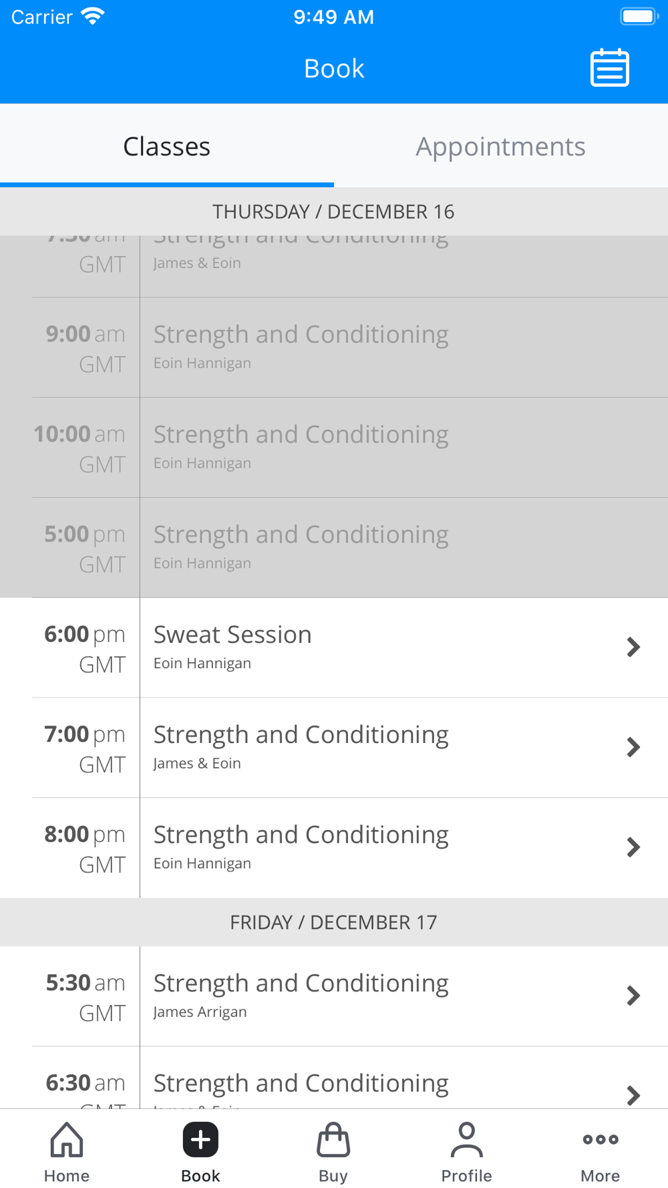The width and height of the screenshot is (668, 1188).
Task: Expand the 6:00 pm Sweat Session chevron
Action: coord(633,647)
